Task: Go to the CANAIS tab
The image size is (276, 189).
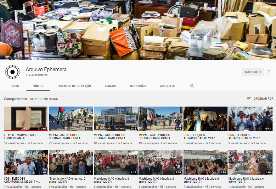Action: (x=110, y=86)
